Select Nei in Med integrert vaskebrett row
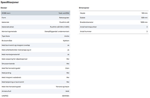 [x=68, y=78]
